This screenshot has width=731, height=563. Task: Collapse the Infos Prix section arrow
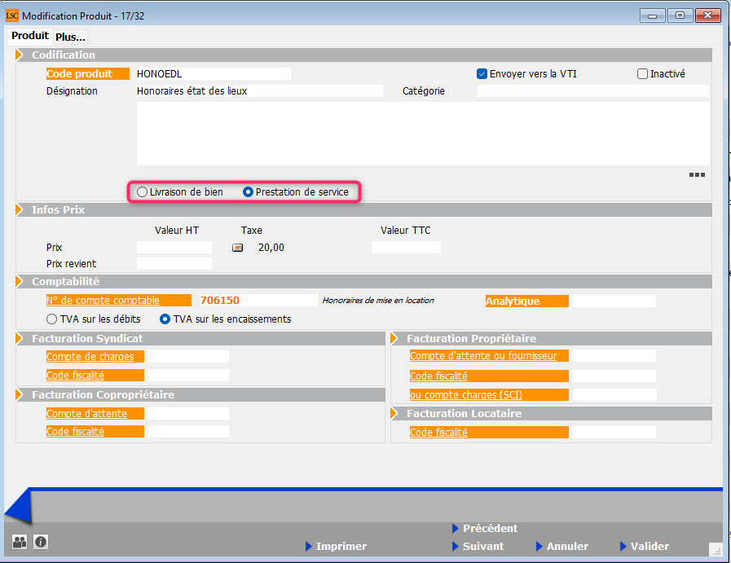pyautogui.click(x=20, y=209)
